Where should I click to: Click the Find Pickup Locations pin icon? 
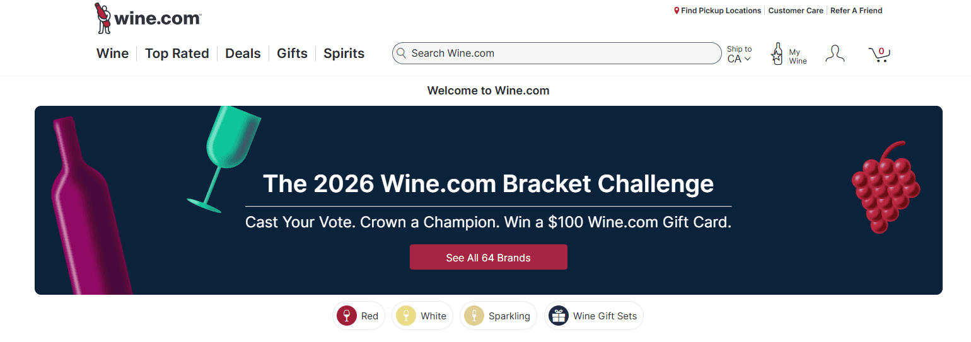pos(677,11)
